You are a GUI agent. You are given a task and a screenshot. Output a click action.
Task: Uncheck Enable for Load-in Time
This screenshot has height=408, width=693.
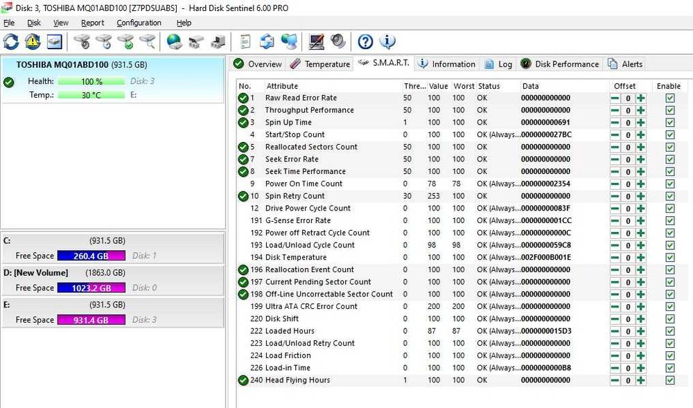pyautogui.click(x=670, y=368)
